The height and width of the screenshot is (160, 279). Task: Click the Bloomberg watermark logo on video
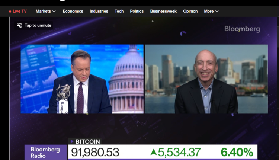tap(242, 29)
